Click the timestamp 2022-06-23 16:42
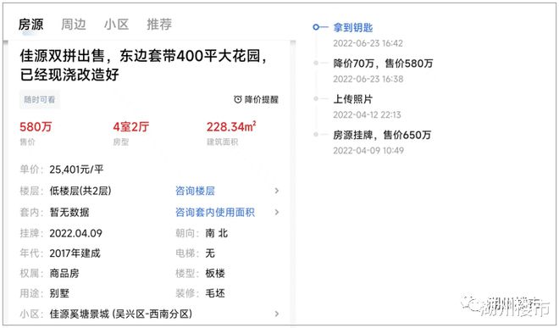The width and height of the screenshot is (559, 328). click(x=368, y=43)
